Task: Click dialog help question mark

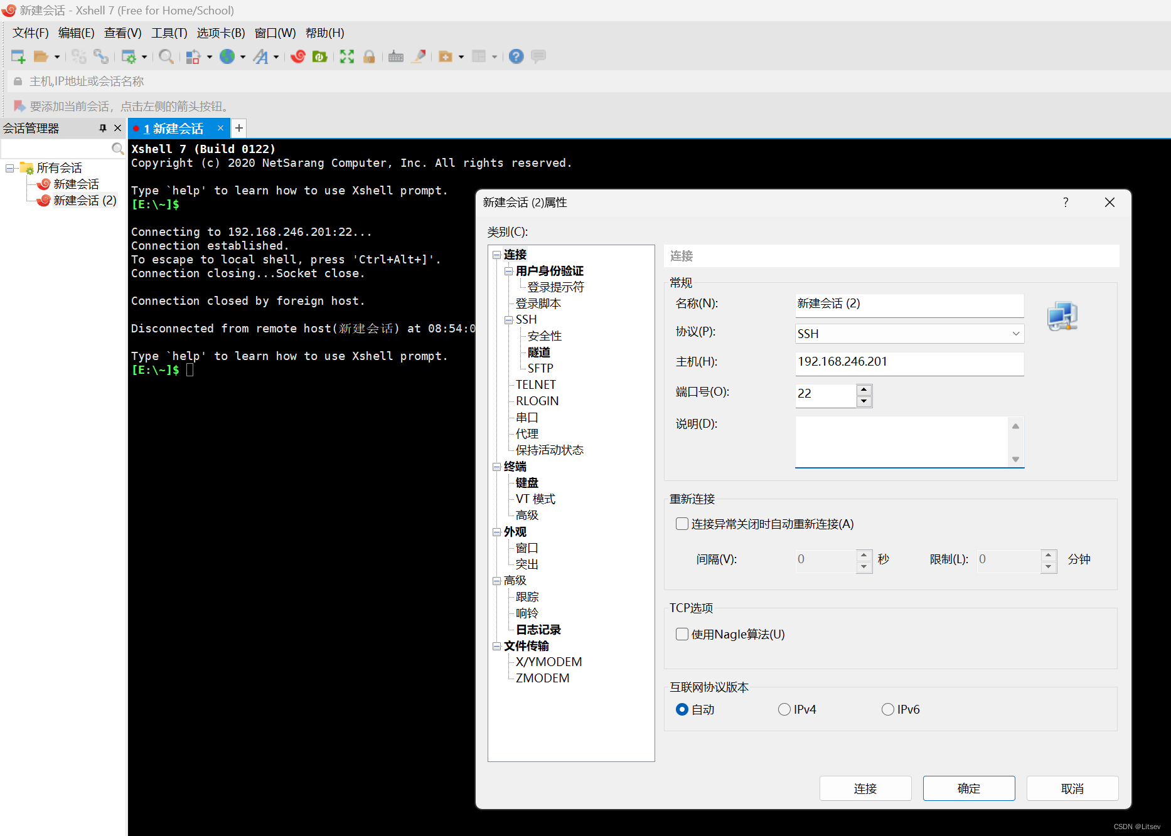Action: click(1066, 202)
